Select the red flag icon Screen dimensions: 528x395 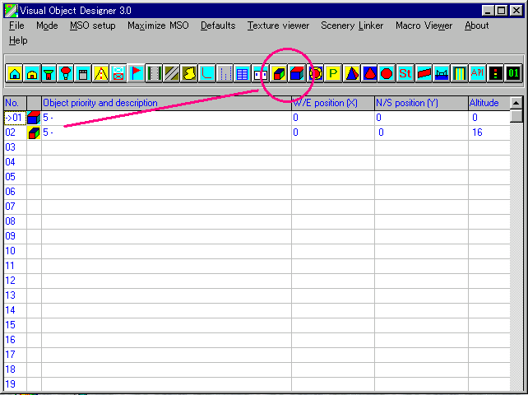coord(136,73)
